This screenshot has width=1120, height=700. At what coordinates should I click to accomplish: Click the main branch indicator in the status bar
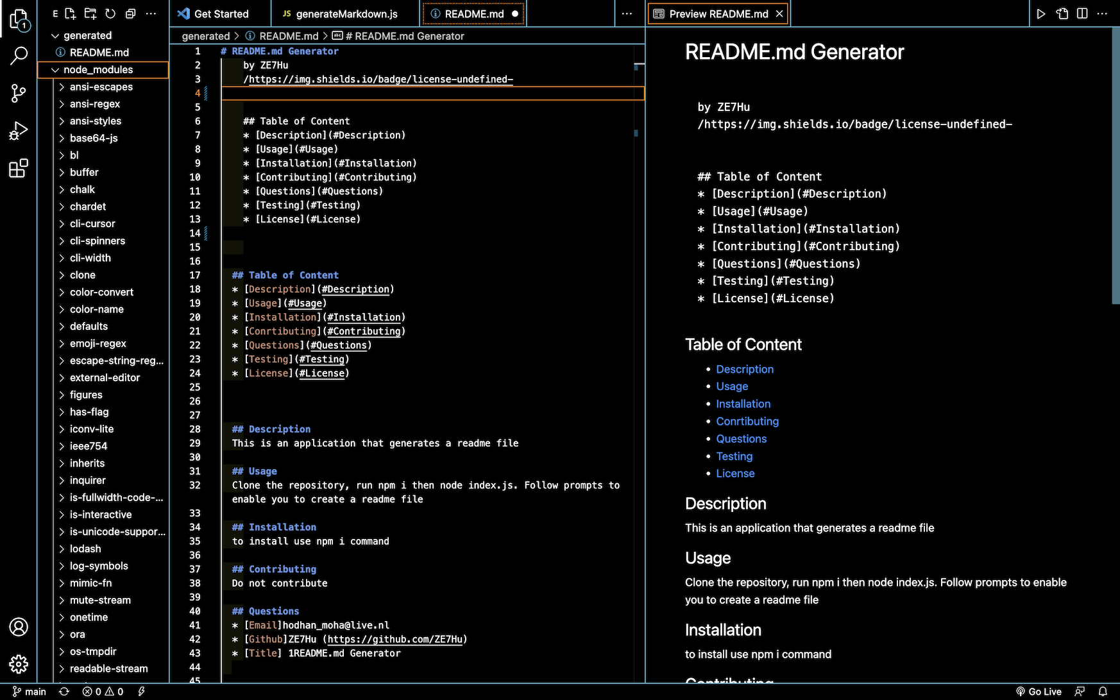coord(30,692)
